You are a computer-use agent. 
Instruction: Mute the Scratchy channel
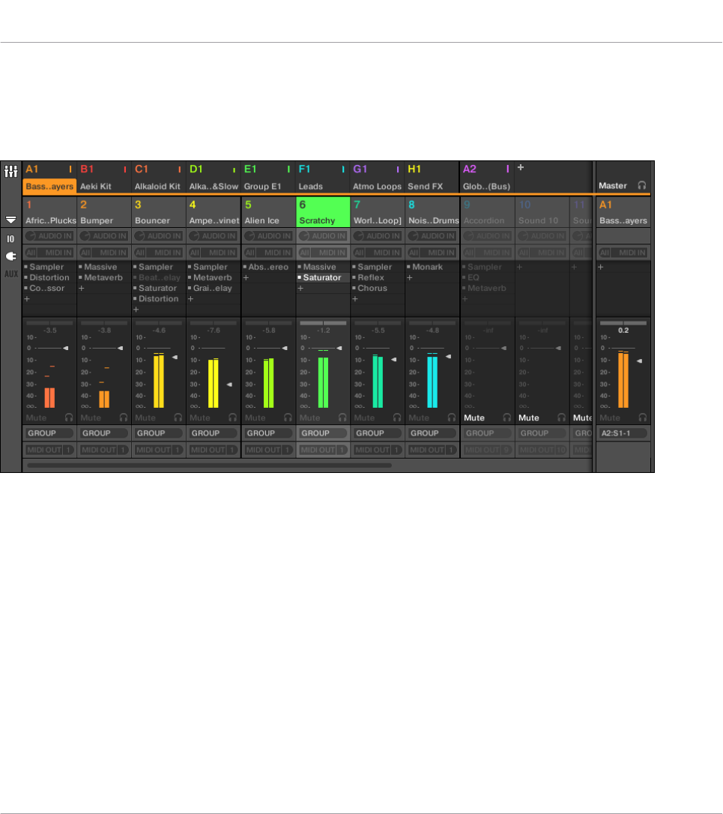point(310,418)
